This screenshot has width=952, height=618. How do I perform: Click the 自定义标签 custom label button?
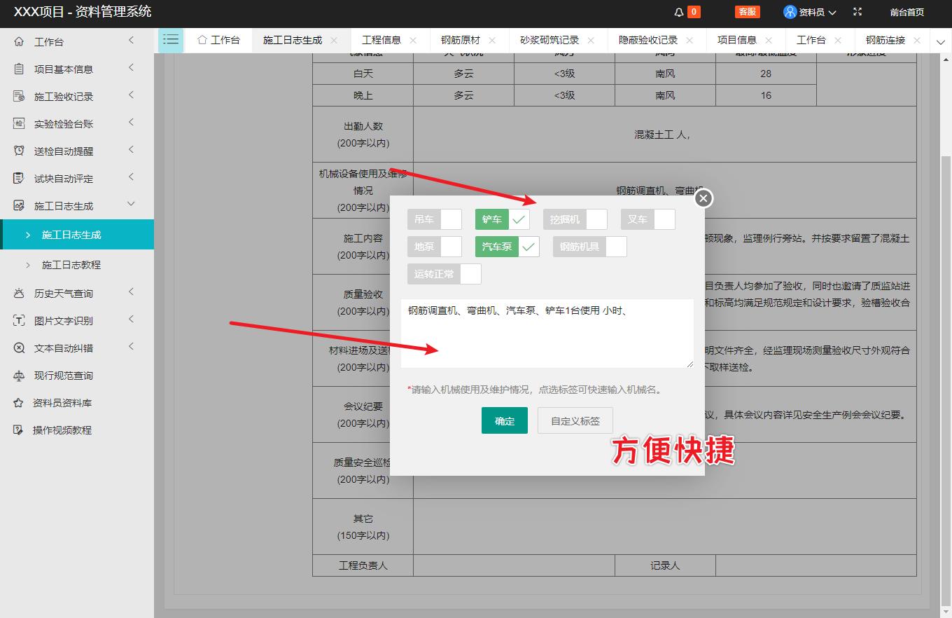[575, 420]
